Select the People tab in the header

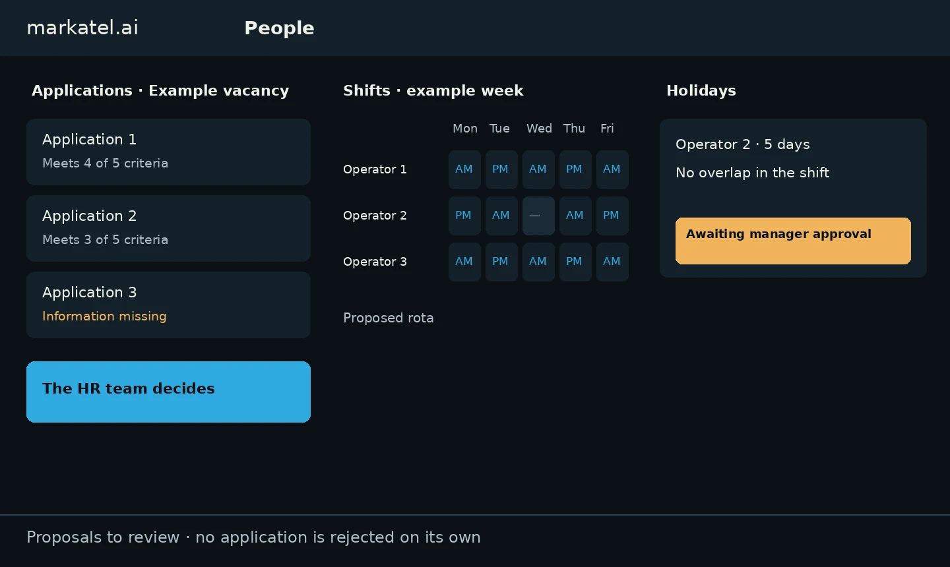tap(279, 28)
